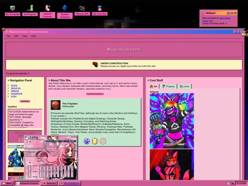Click the Visitors Since counter box
The height and width of the screenshot is (186, 248).
(25, 136)
